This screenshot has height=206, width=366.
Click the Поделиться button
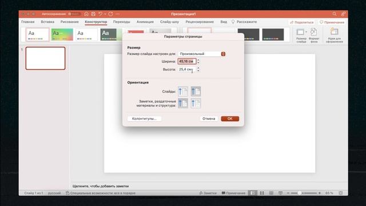(x=301, y=22)
